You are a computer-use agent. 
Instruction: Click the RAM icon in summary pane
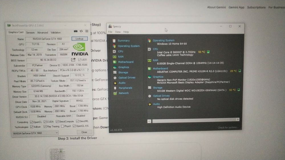pyautogui.click(x=149, y=60)
